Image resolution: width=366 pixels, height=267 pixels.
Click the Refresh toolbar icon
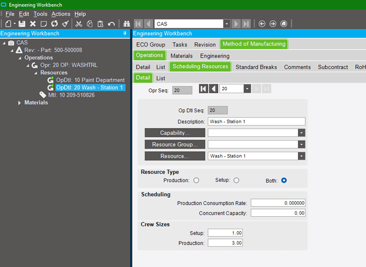pos(54,23)
